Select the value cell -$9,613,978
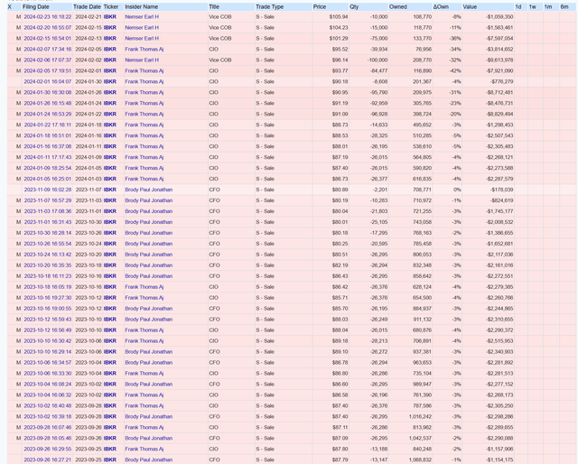Image resolution: width=578 pixels, height=464 pixels. pos(499,60)
